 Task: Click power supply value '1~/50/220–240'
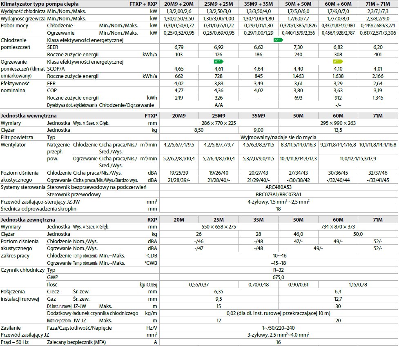(279, 328)
